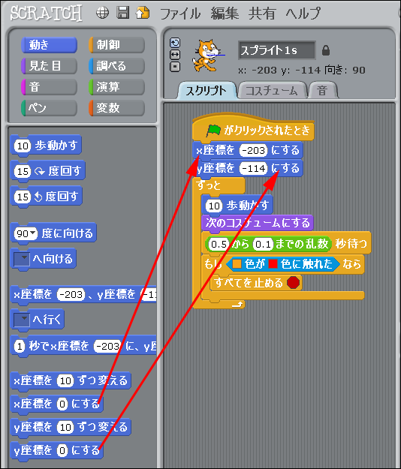Click the cat sprite thumbnail
401x469 pixels.
click(x=207, y=55)
